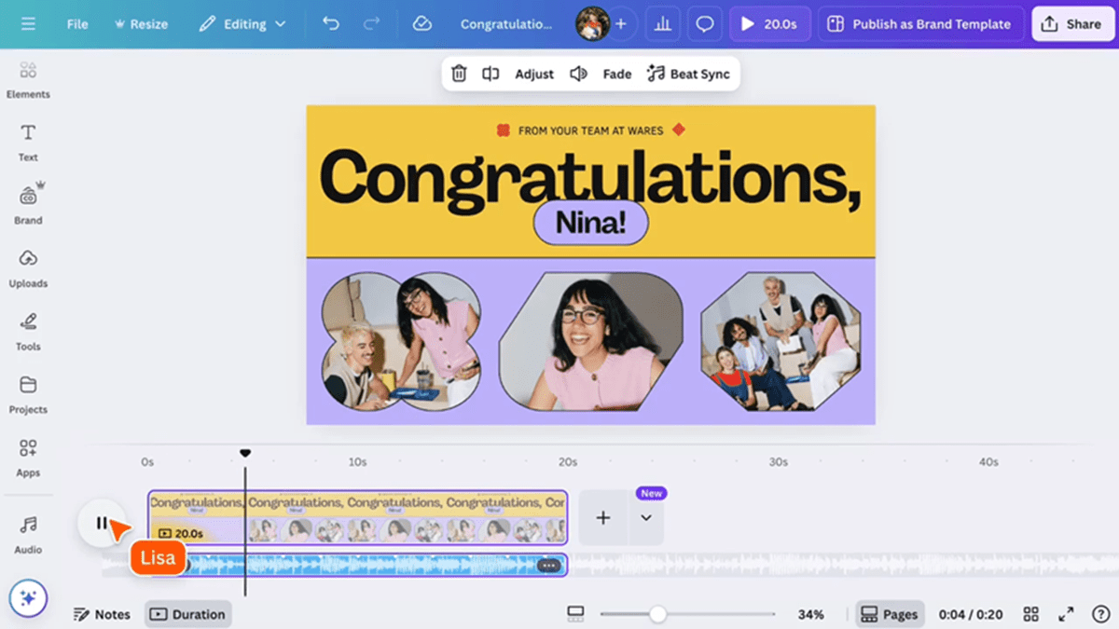Open the File menu
Viewport: 1119px width, 629px height.
click(76, 23)
